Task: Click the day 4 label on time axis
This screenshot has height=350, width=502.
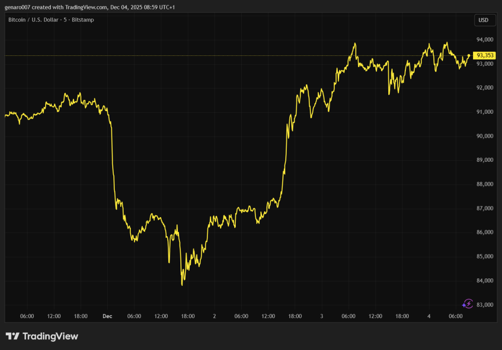Action: (429, 316)
